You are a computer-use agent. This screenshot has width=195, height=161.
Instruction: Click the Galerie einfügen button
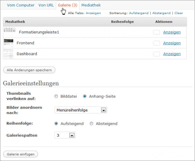21,154
